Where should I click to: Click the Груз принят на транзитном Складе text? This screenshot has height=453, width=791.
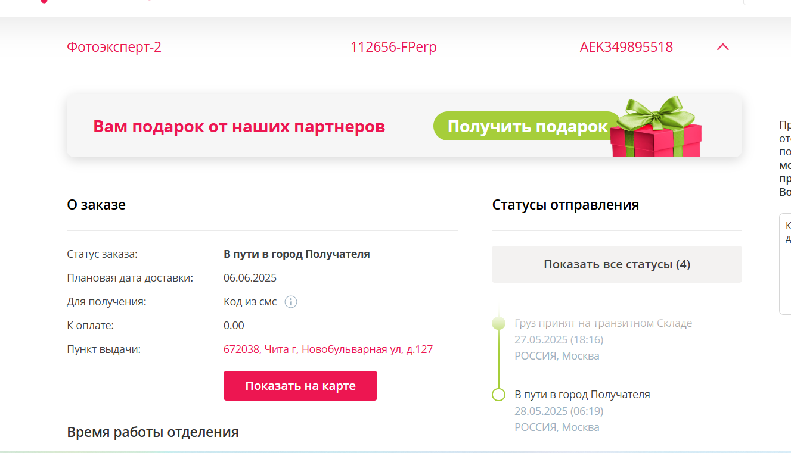(x=603, y=323)
